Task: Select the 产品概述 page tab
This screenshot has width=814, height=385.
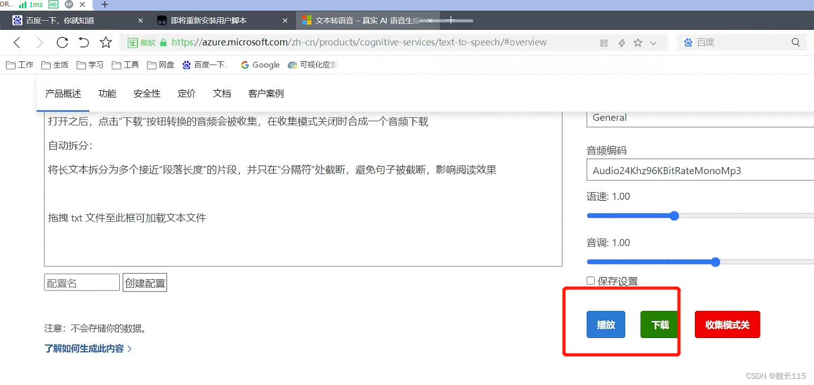Action: (x=63, y=94)
